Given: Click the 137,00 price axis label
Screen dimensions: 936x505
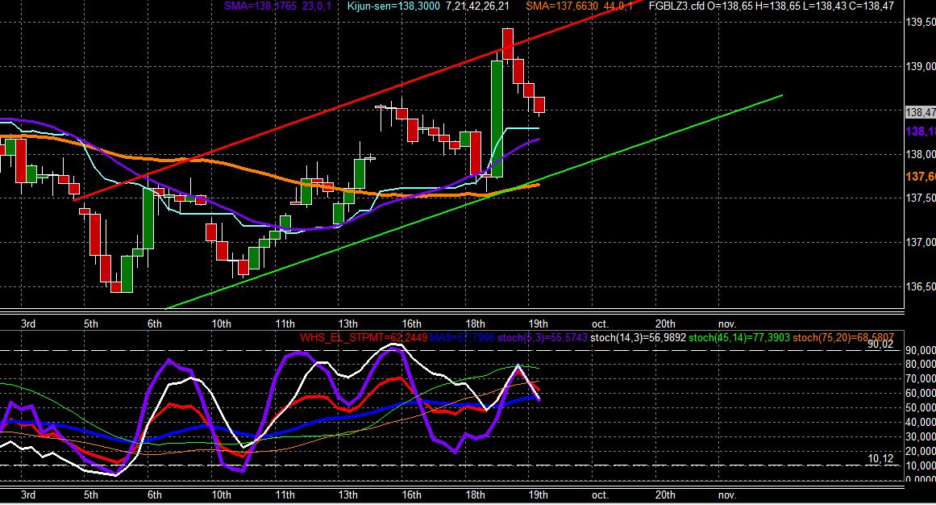Looking at the screenshot, I should click(x=921, y=242).
